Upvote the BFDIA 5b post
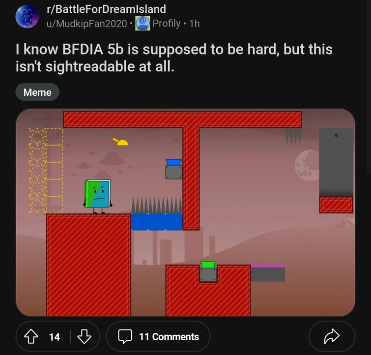 tap(31, 336)
